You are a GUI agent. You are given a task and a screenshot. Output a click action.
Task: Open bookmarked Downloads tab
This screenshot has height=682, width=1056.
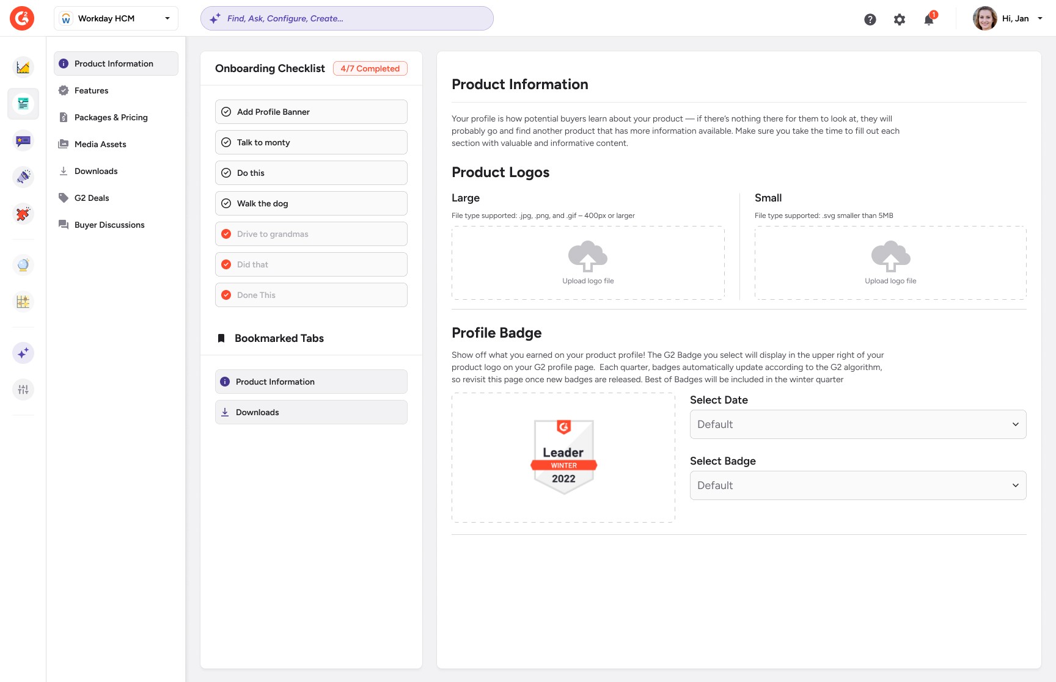pyautogui.click(x=311, y=412)
